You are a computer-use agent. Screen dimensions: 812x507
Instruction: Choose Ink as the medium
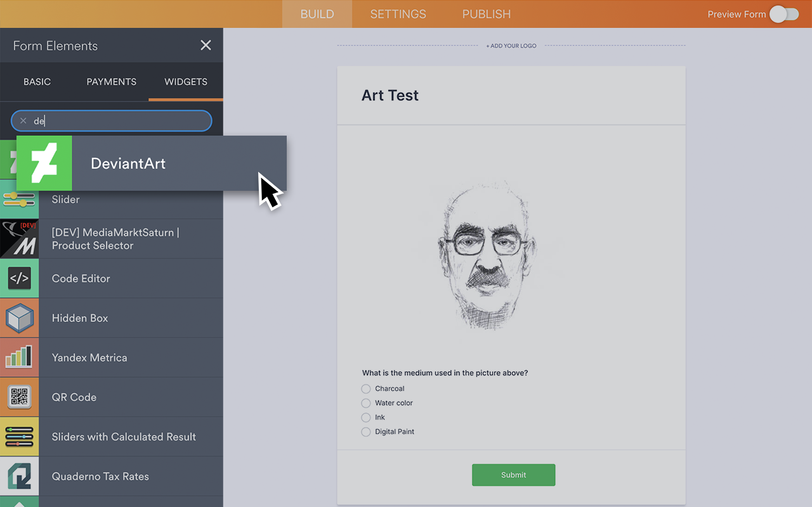click(x=366, y=417)
